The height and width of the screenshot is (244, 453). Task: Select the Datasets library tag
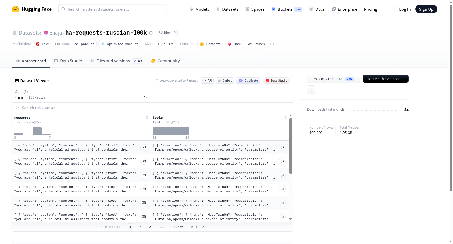(x=210, y=44)
